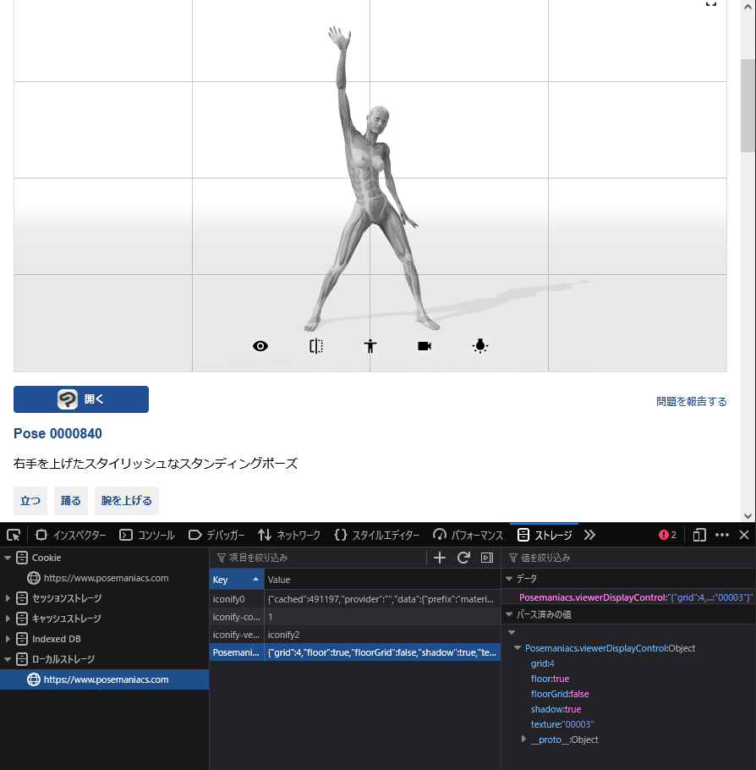This screenshot has width=756, height=770.
Task: Open the 問題を報告する link
Action: 691,402
